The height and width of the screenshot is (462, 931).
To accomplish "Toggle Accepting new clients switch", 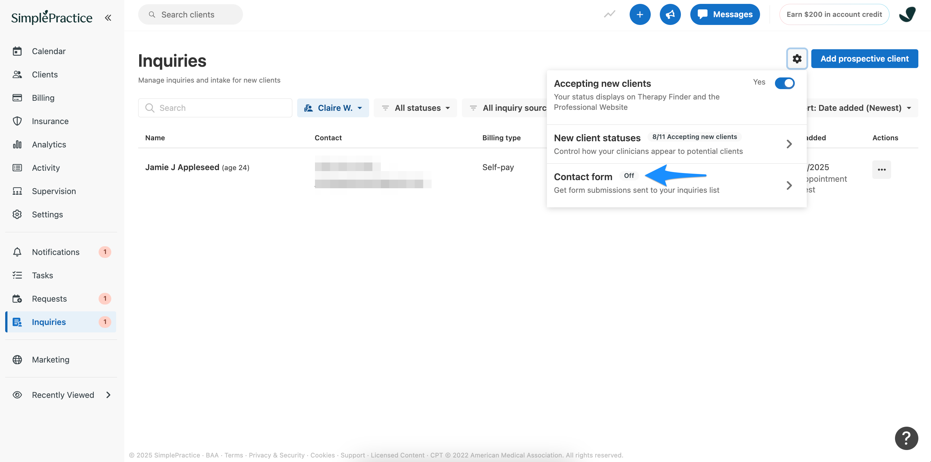I will 785,83.
